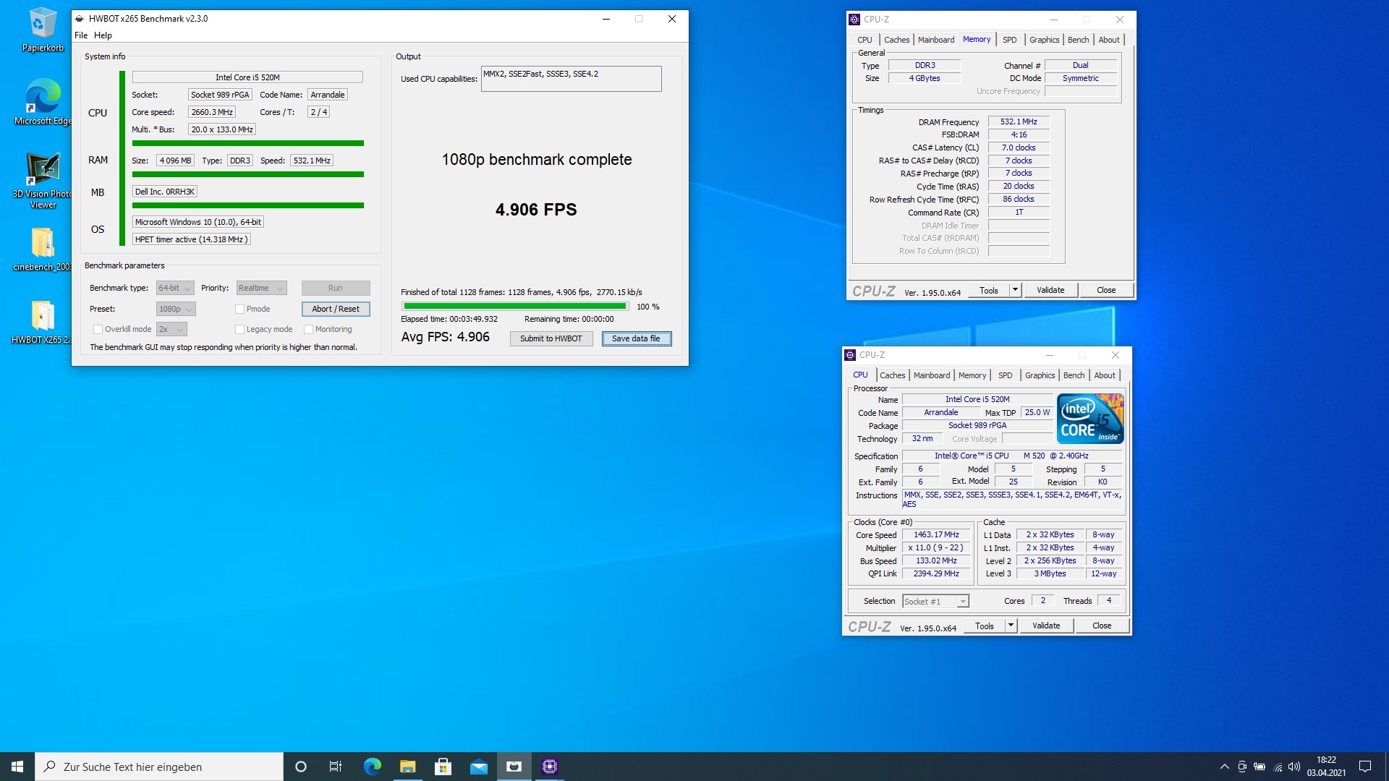Open the notification center icon
1389x781 pixels.
[1365, 767]
